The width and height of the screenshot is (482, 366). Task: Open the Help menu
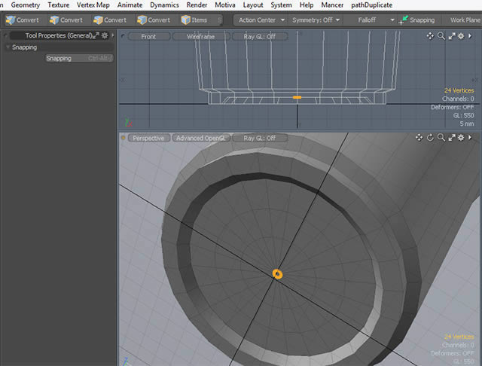[x=307, y=5]
